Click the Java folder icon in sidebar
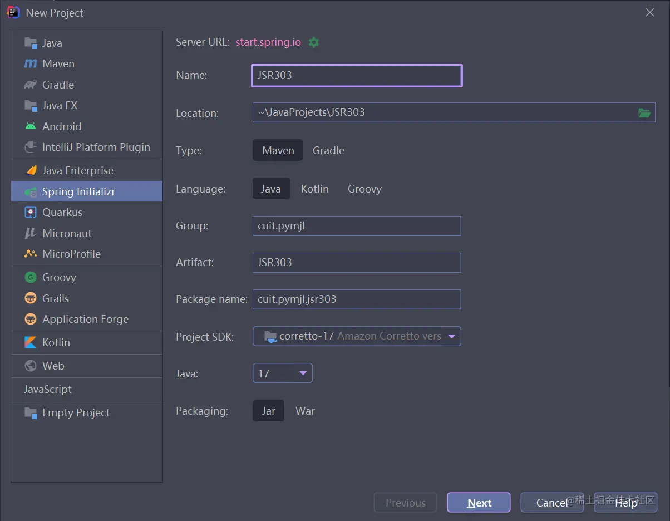This screenshot has width=670, height=521. pos(31,43)
